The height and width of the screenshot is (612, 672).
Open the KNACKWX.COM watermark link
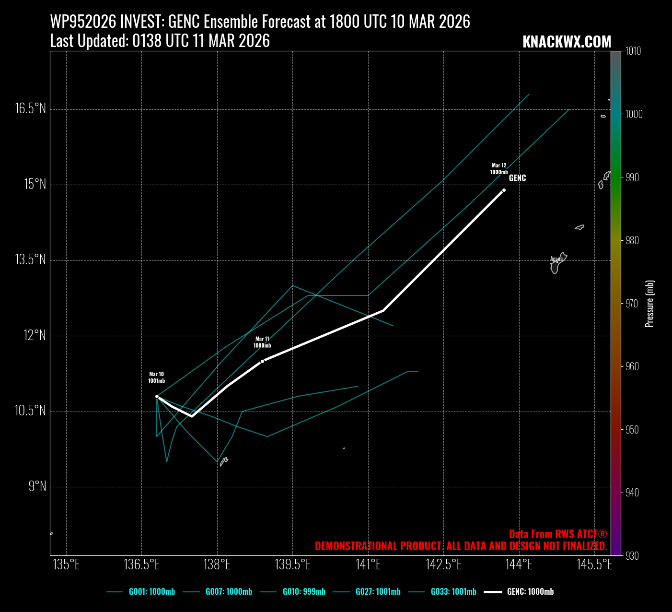tap(567, 42)
